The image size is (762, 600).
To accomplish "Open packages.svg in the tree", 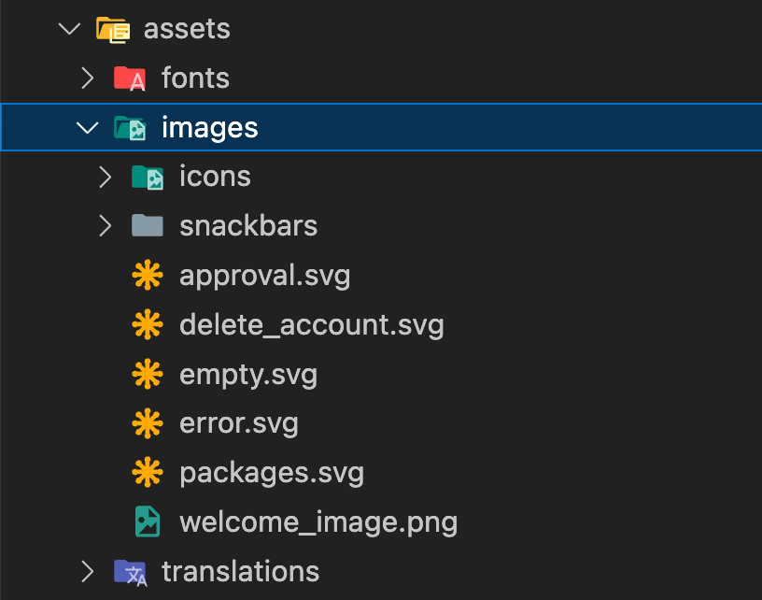I will click(x=272, y=473).
